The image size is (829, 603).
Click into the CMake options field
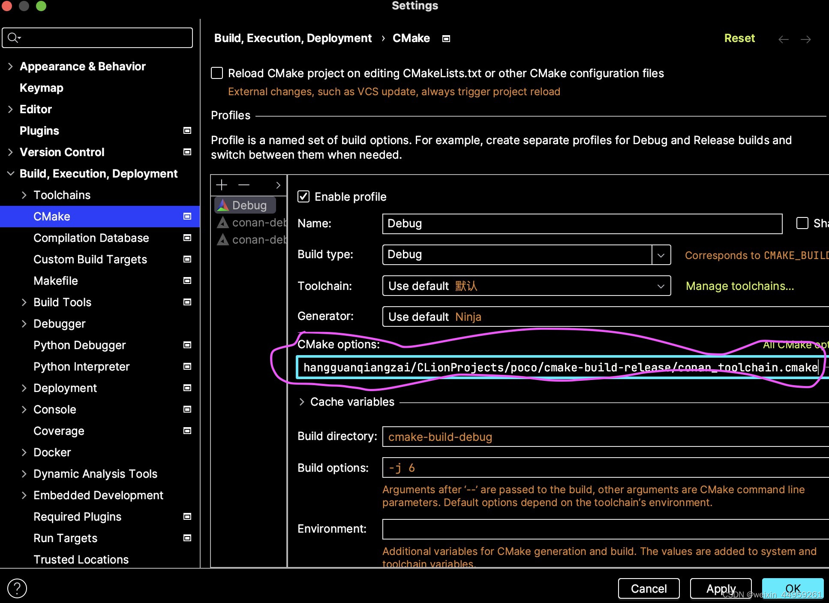coord(557,368)
